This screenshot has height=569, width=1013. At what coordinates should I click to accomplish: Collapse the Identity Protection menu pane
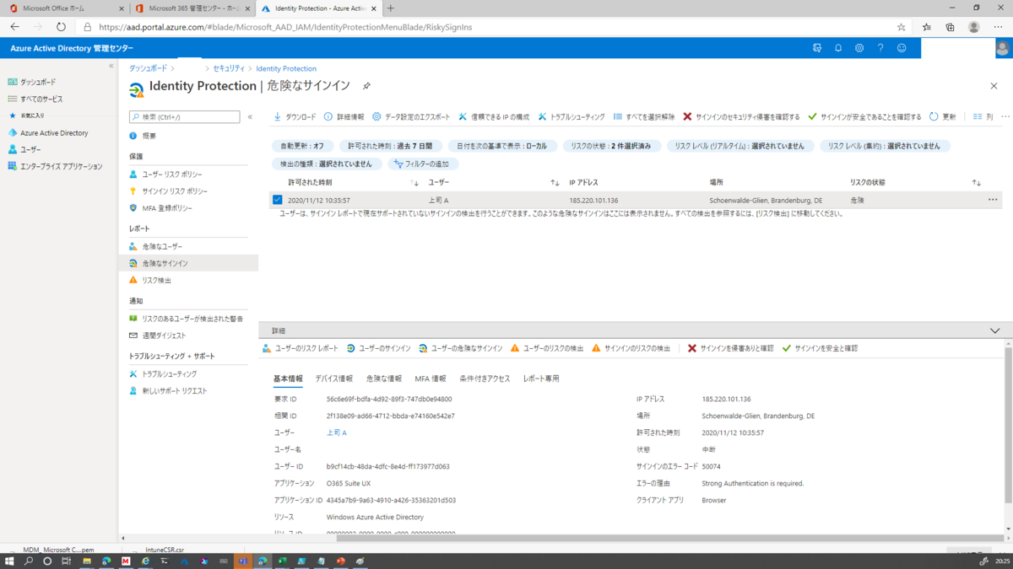pos(250,117)
